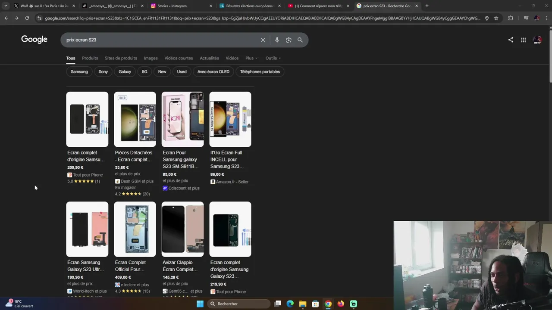Apply the Sony filter chip
Viewport: 552px width, 310px height.
pyautogui.click(x=103, y=72)
